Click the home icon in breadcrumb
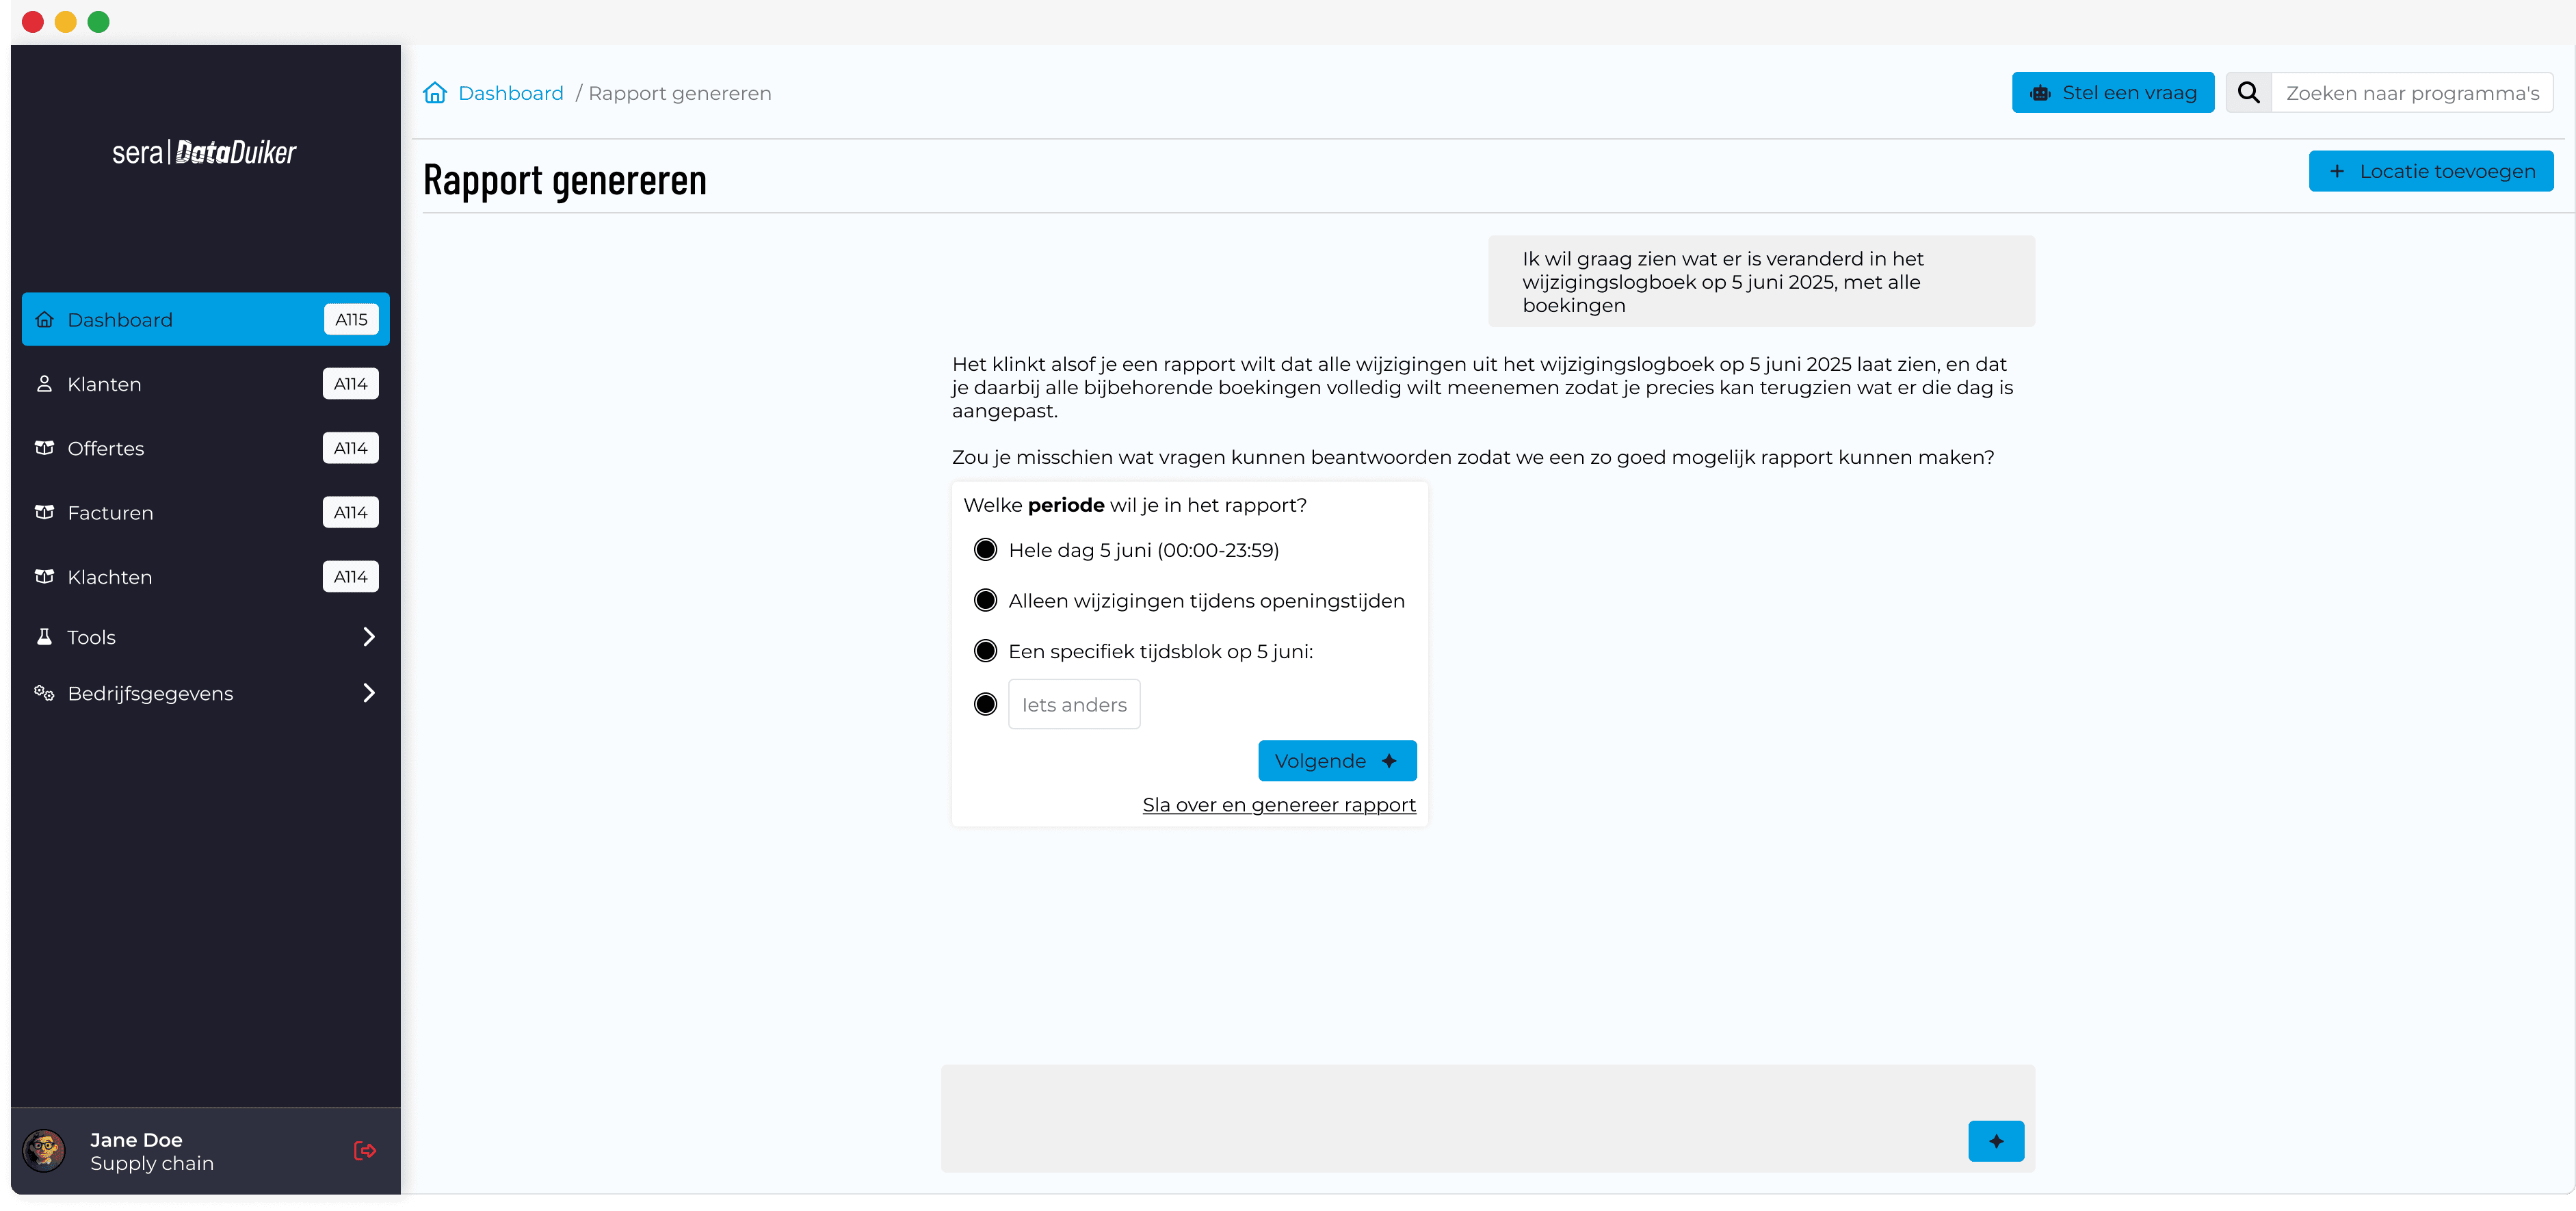 435,93
